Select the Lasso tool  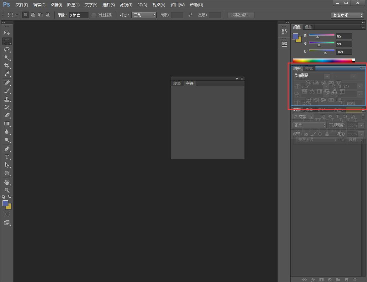pyautogui.click(x=7, y=49)
